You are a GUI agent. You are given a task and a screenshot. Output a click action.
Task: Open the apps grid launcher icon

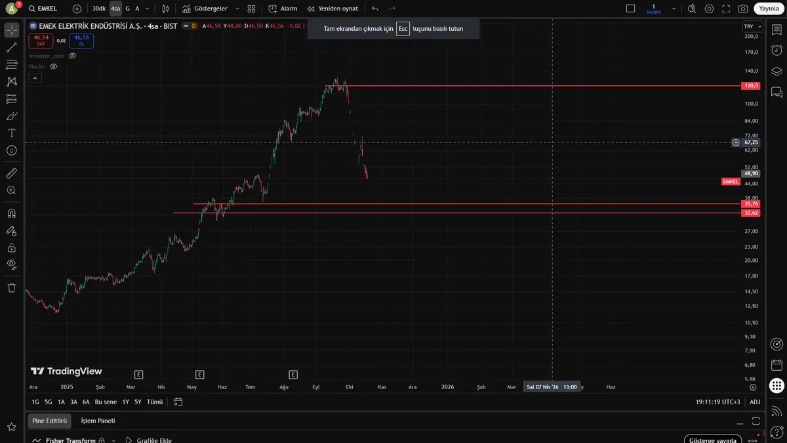(777, 386)
